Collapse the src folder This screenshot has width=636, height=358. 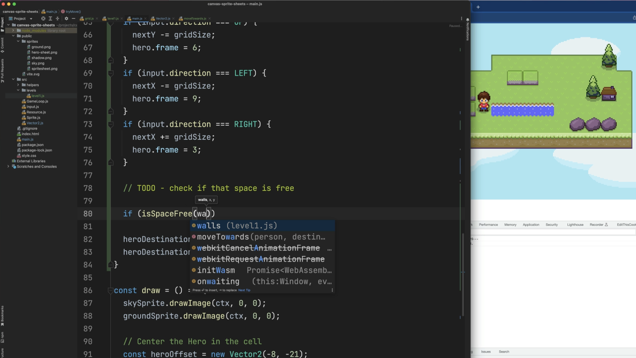13,80
